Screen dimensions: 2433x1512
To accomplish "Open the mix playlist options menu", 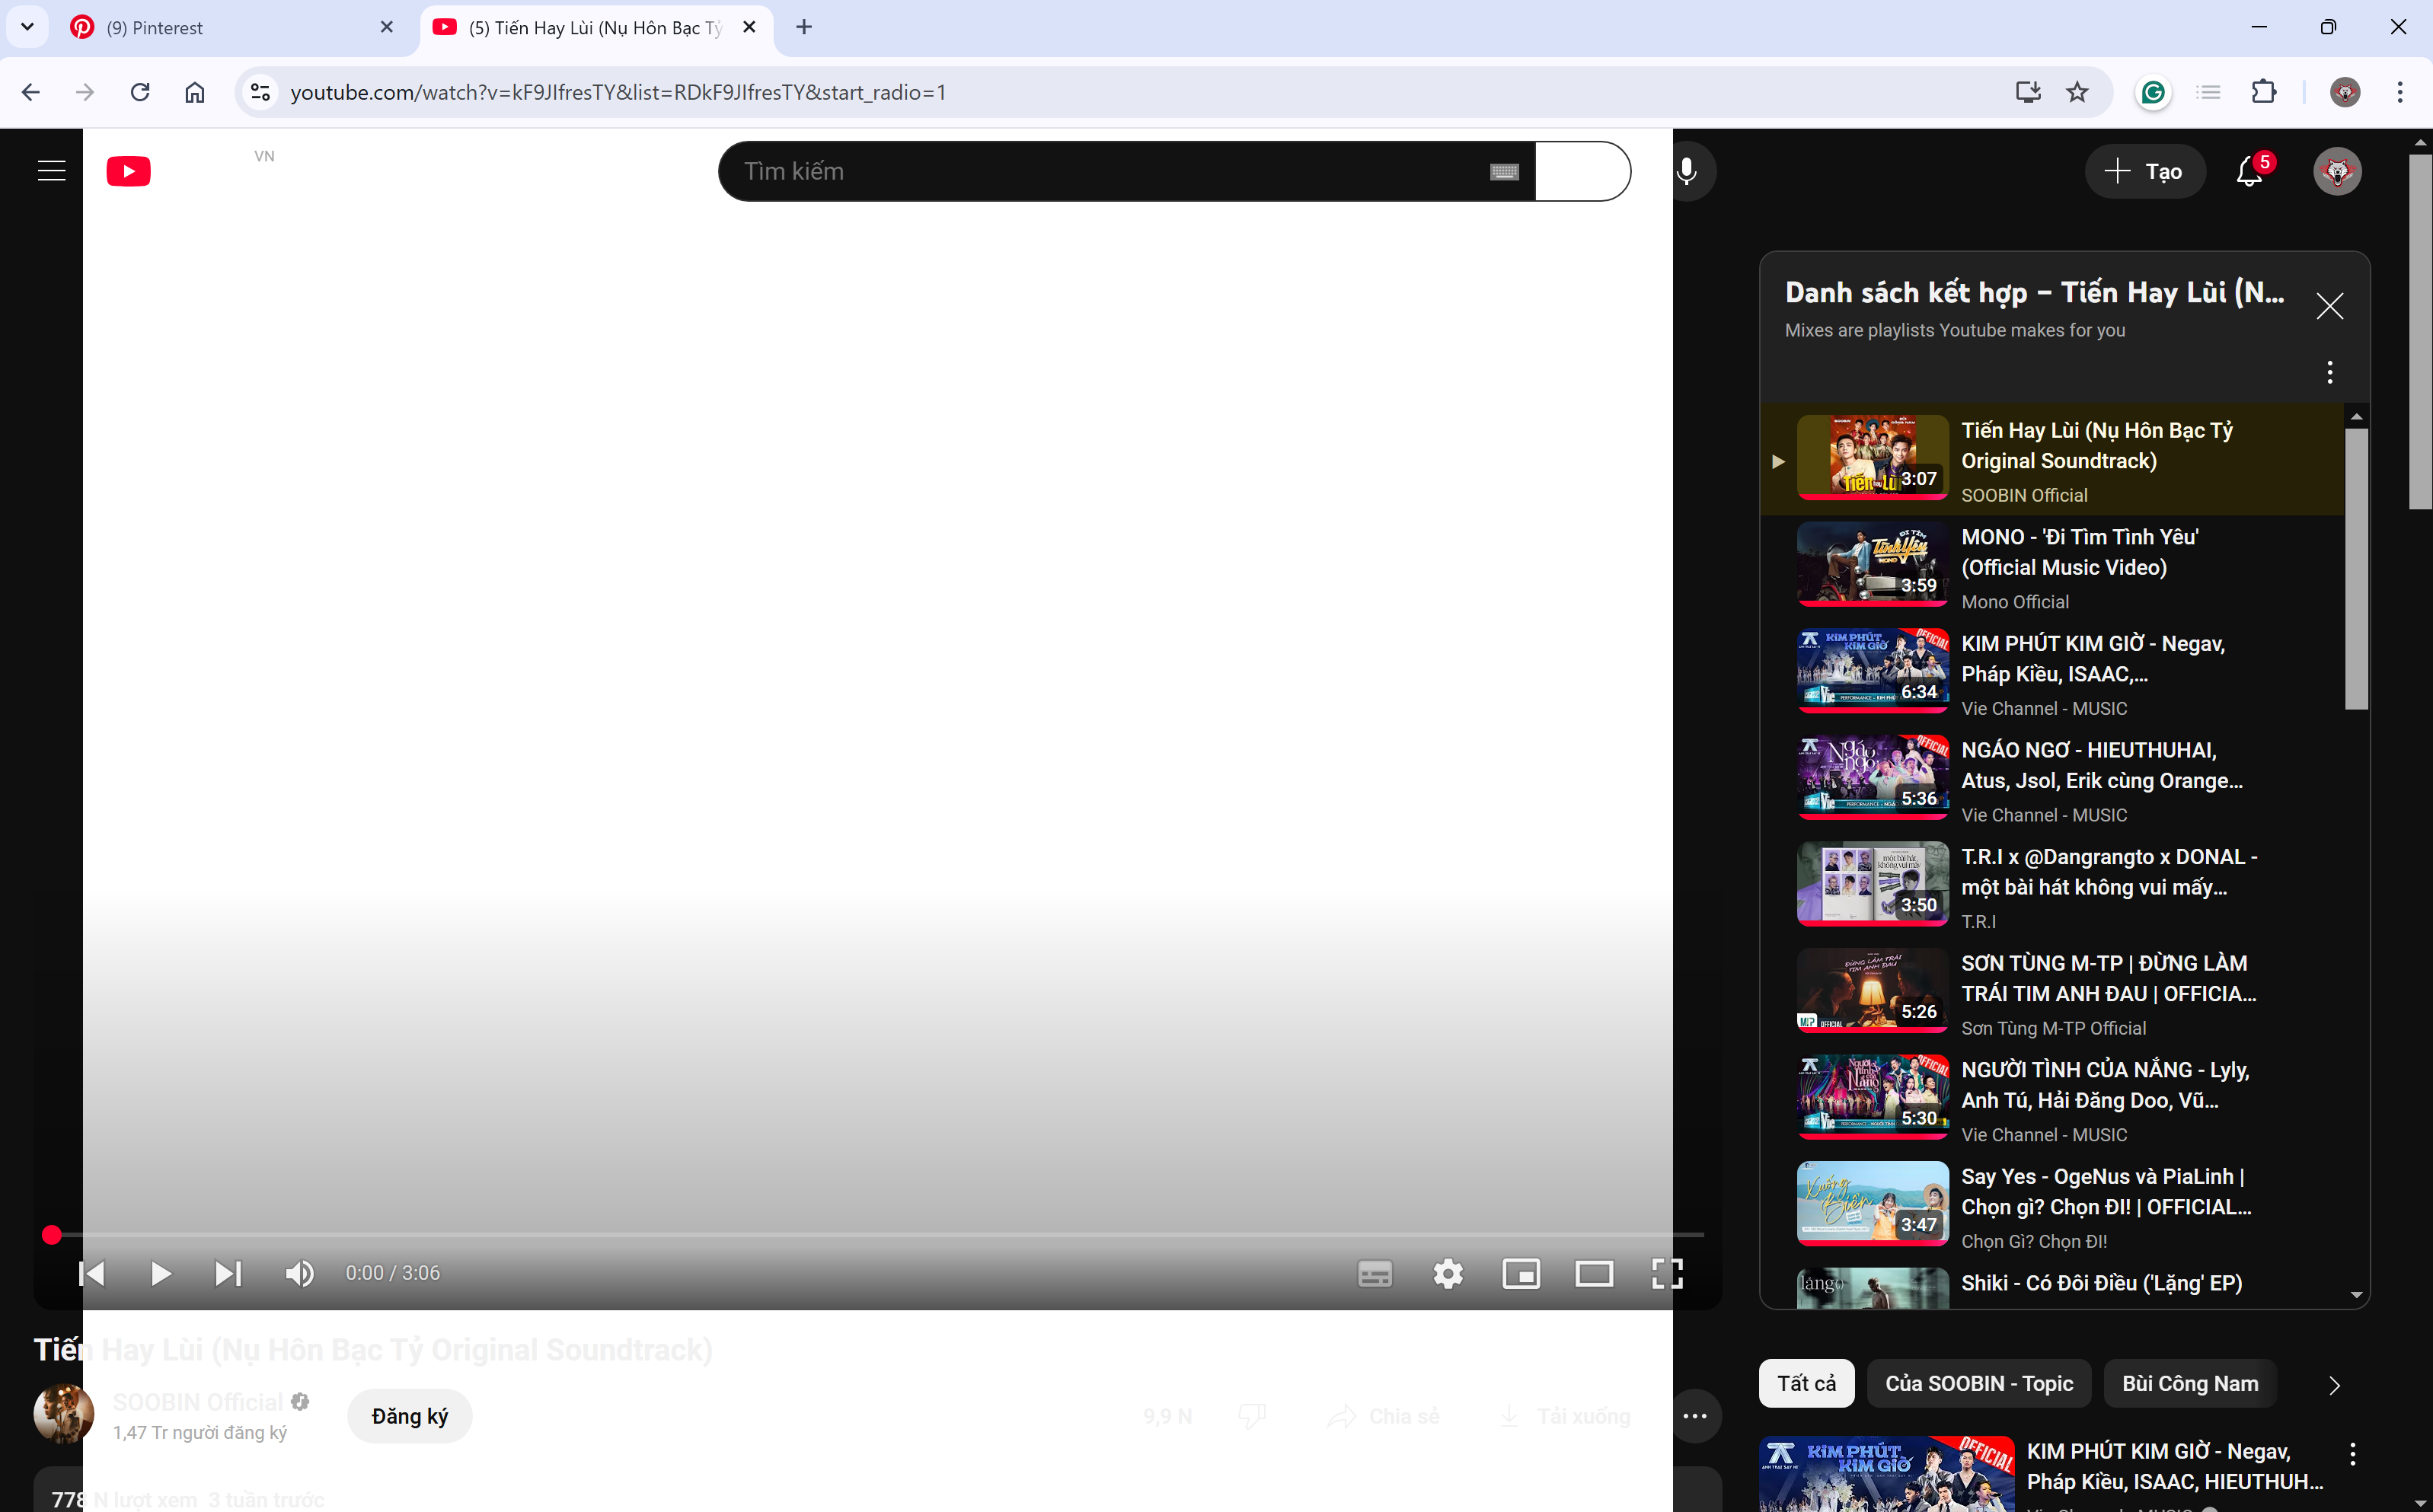I will (2329, 372).
